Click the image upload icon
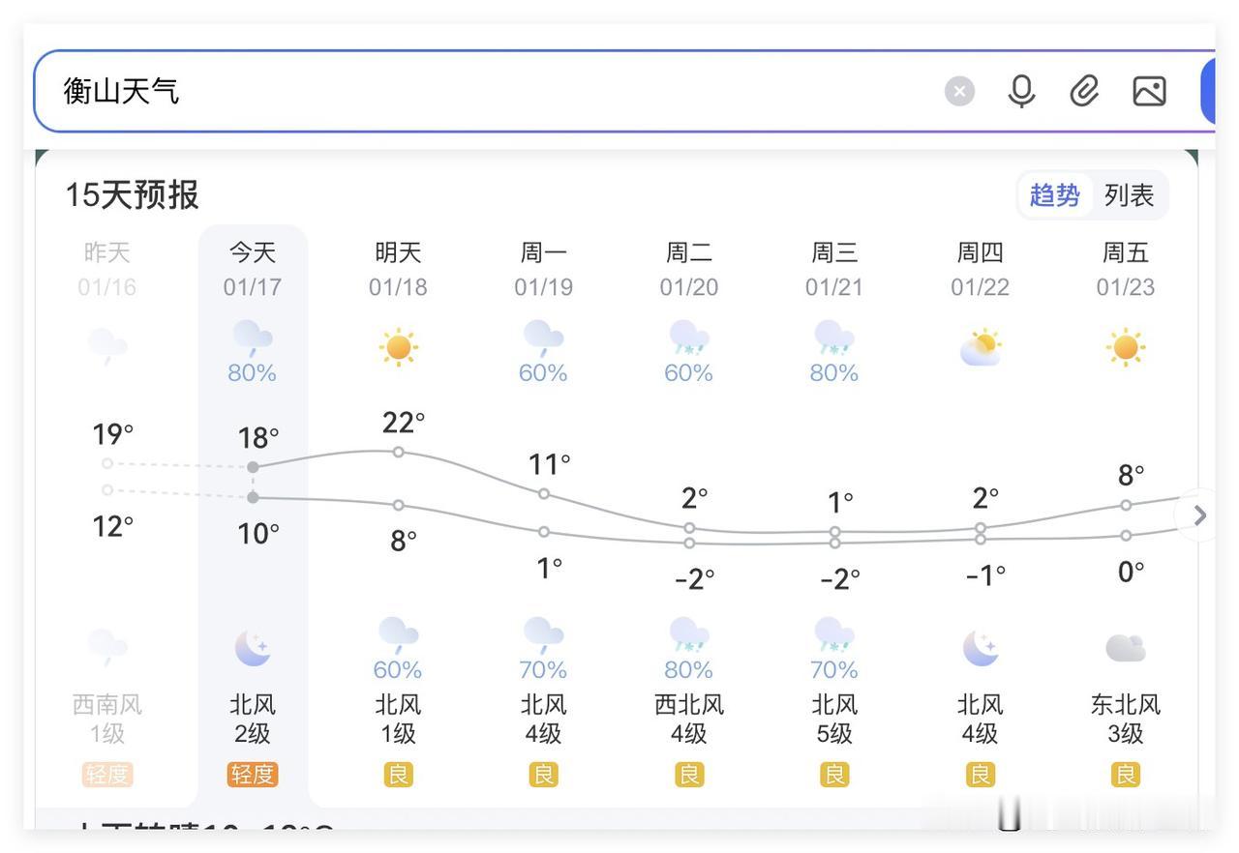This screenshot has height=853, width=1239. (x=1149, y=91)
